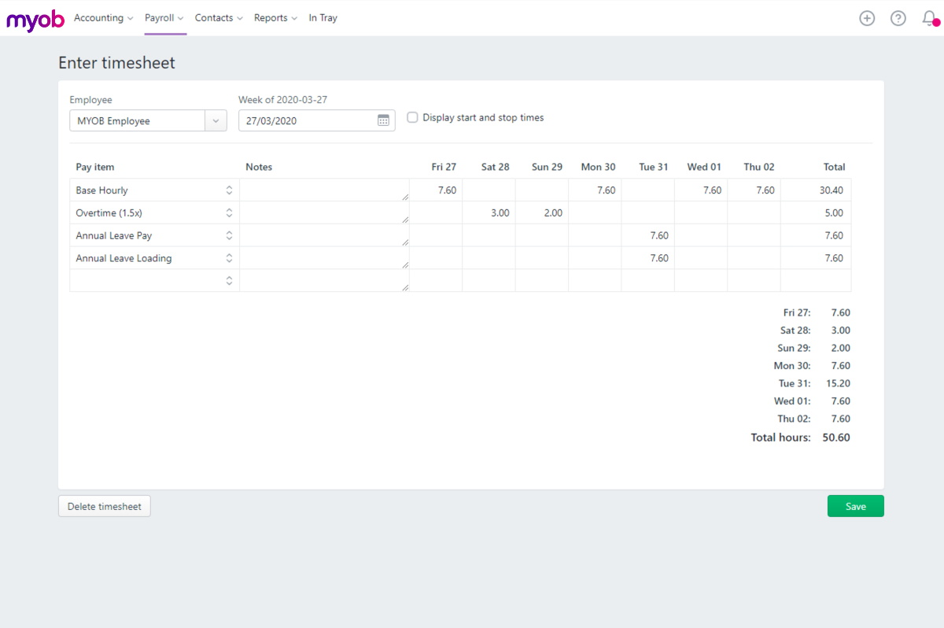The height and width of the screenshot is (628, 944).
Task: Click Base Hourly notes field
Action: click(x=324, y=190)
